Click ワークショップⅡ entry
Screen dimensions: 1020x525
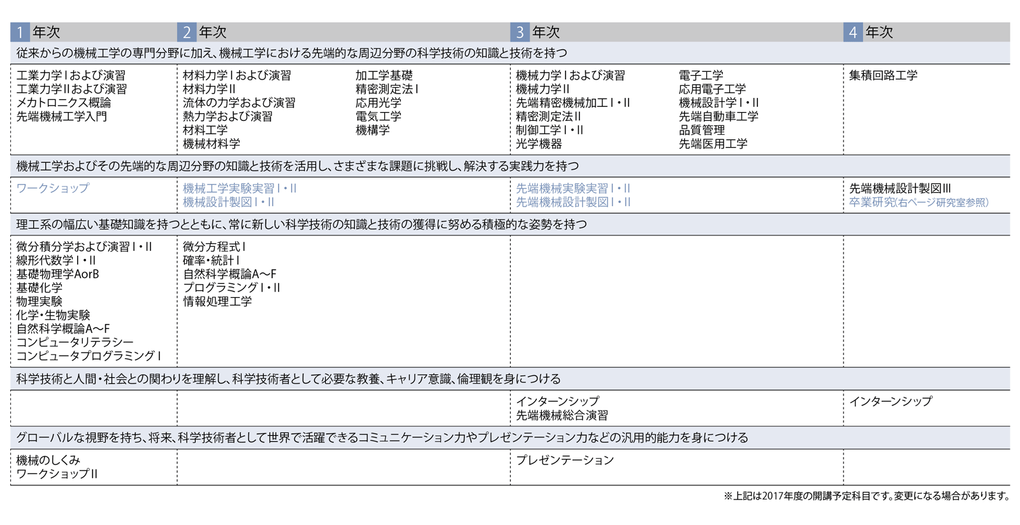[57, 474]
